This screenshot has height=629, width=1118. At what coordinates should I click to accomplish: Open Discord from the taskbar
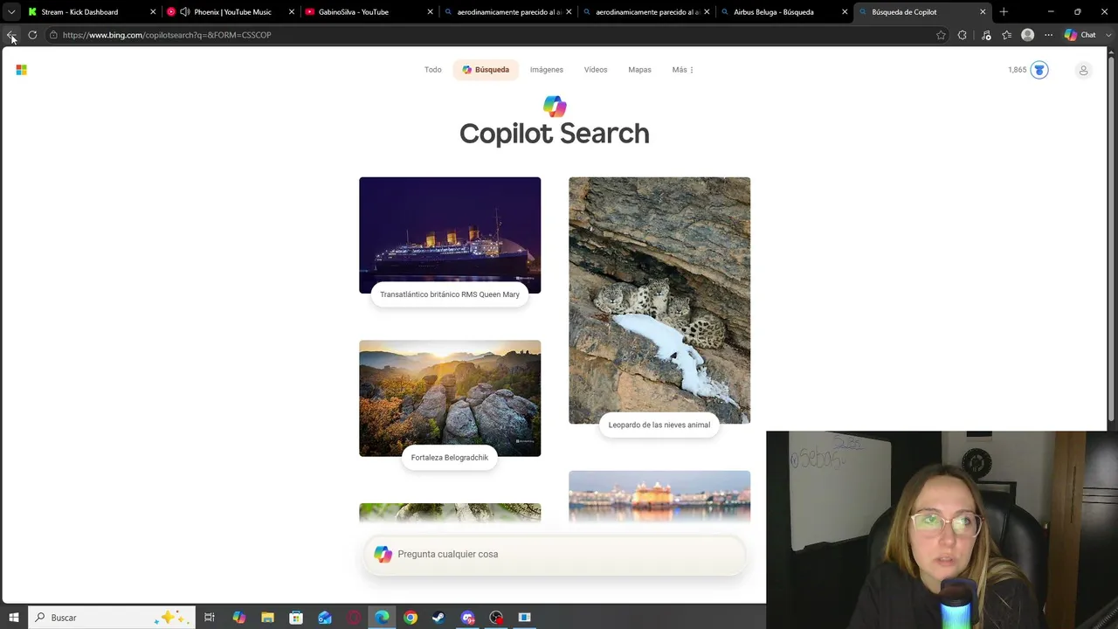tap(468, 618)
